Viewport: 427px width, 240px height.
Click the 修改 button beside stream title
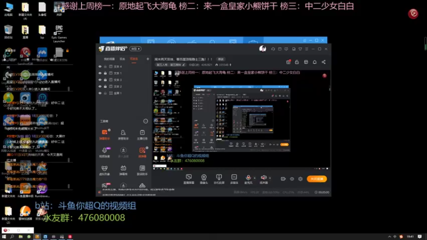coord(220,59)
